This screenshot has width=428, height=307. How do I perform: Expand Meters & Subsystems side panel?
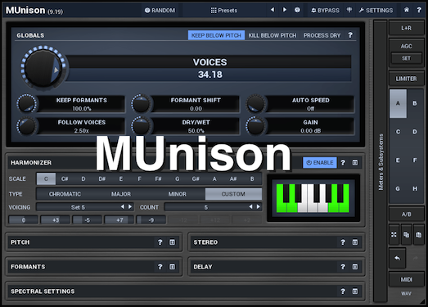pos(381,162)
